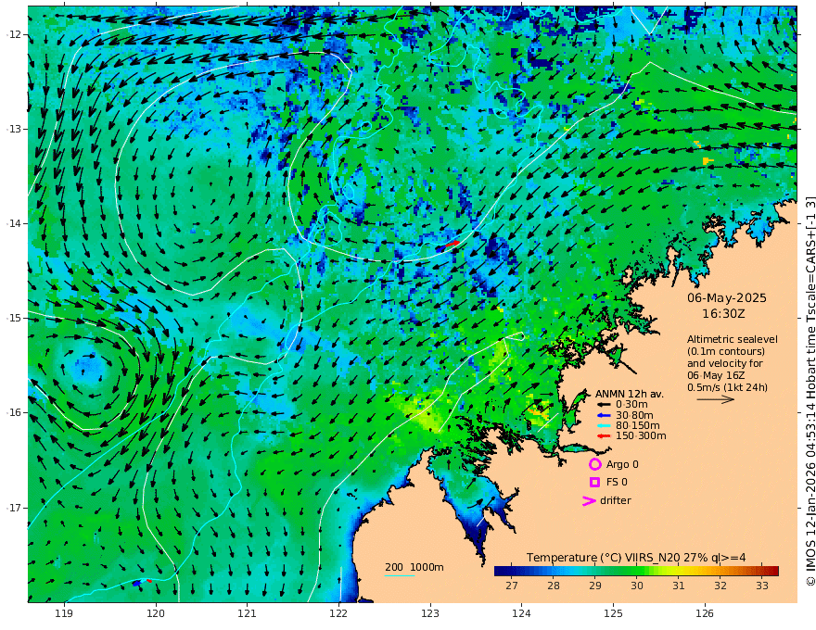Click the 28 colorbar tick label

pyautogui.click(x=554, y=586)
